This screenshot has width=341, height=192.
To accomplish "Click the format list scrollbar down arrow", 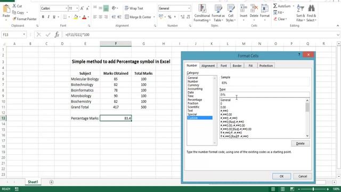I will [x=307, y=136].
